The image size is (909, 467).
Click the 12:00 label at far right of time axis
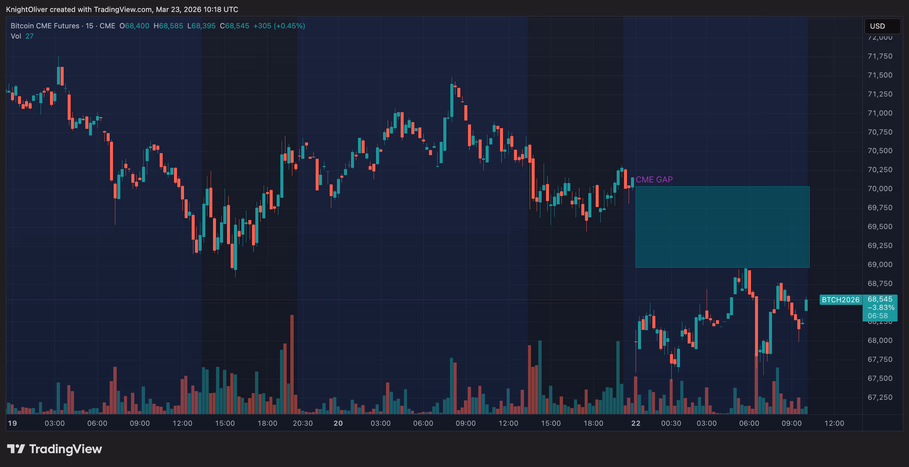pos(834,423)
